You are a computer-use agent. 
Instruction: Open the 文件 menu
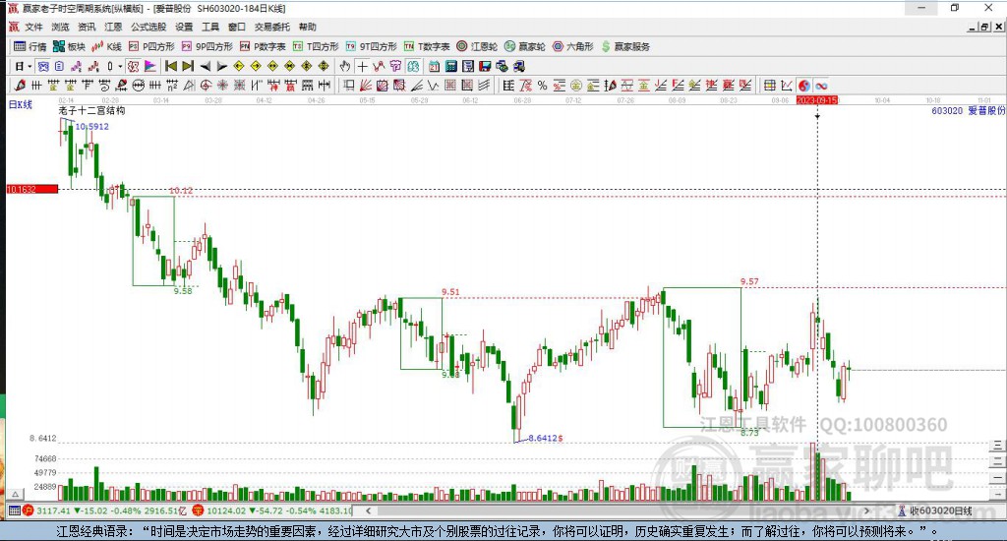[x=33, y=27]
